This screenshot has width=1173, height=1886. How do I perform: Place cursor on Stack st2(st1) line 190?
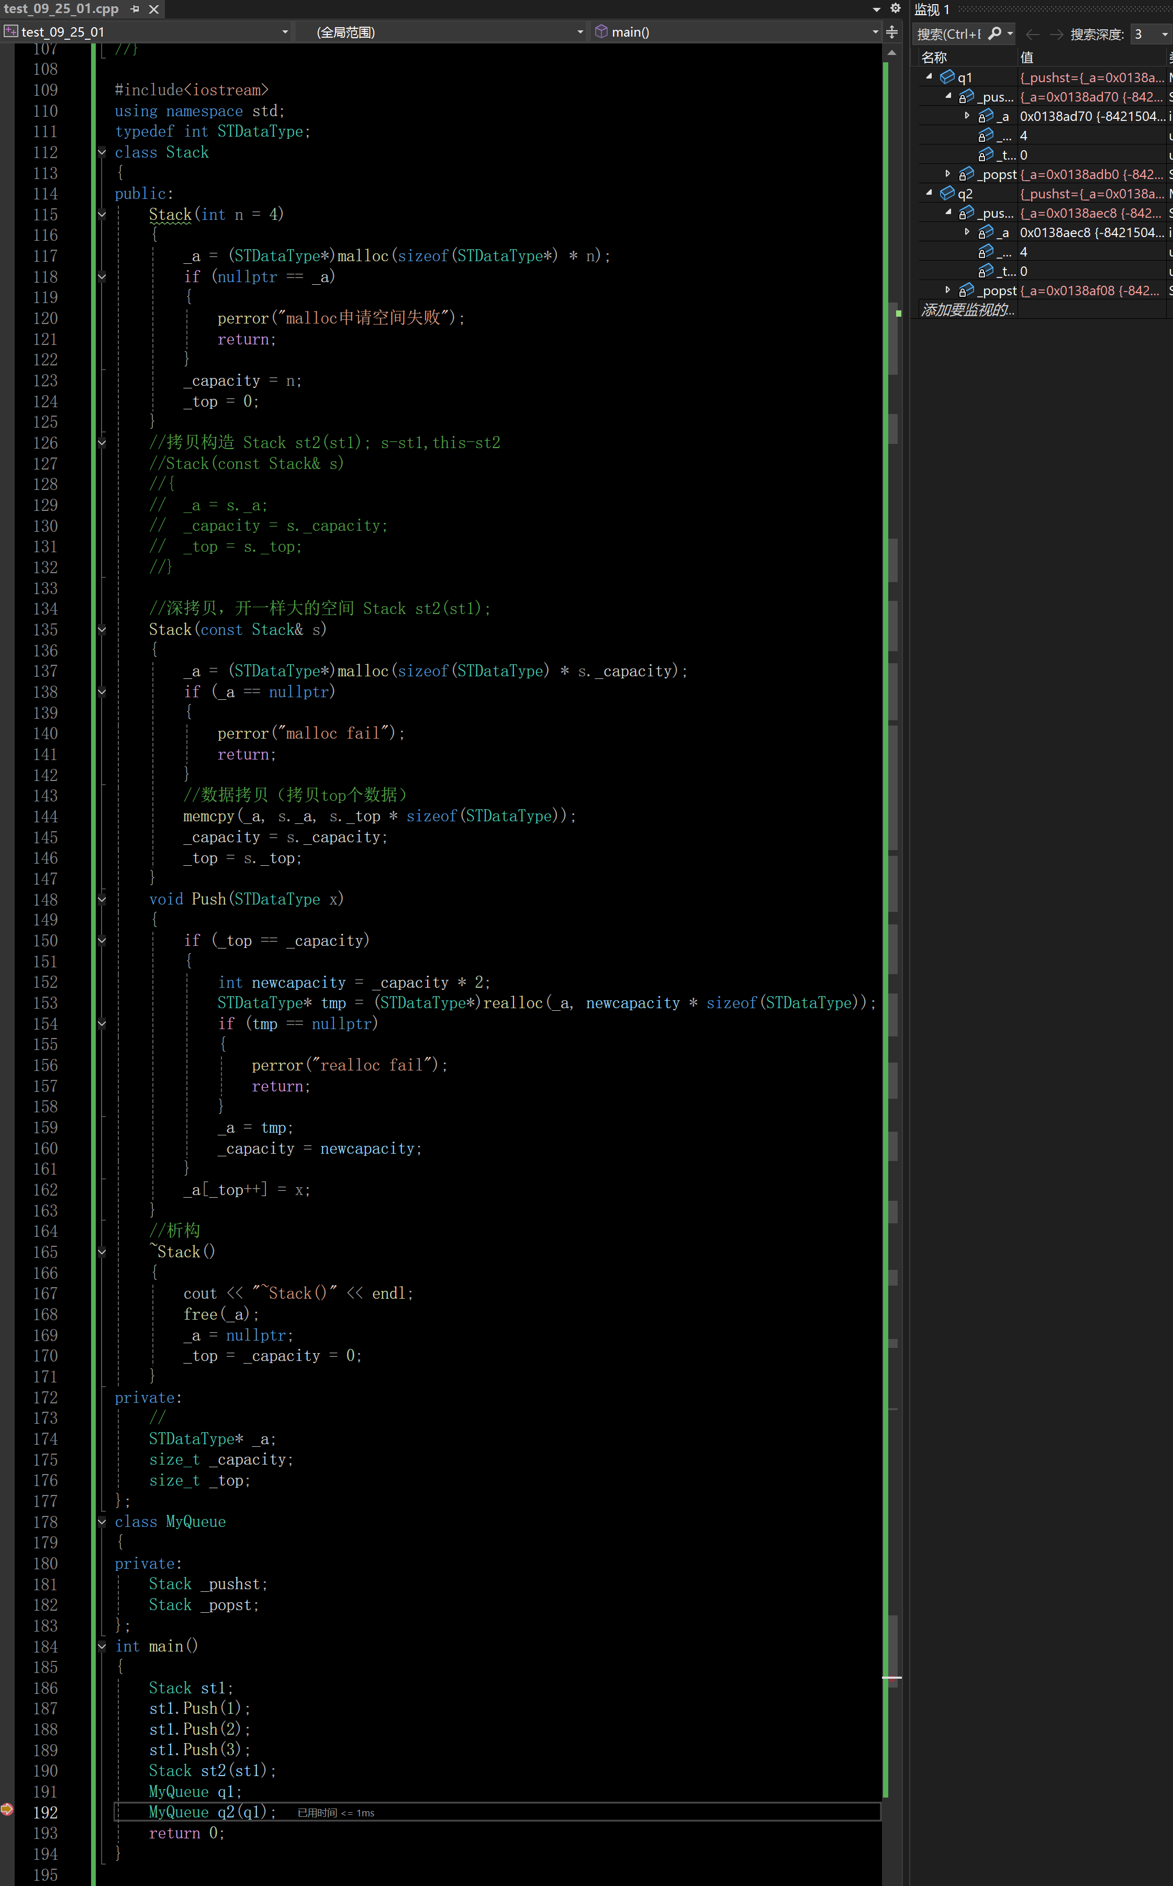tap(212, 1771)
